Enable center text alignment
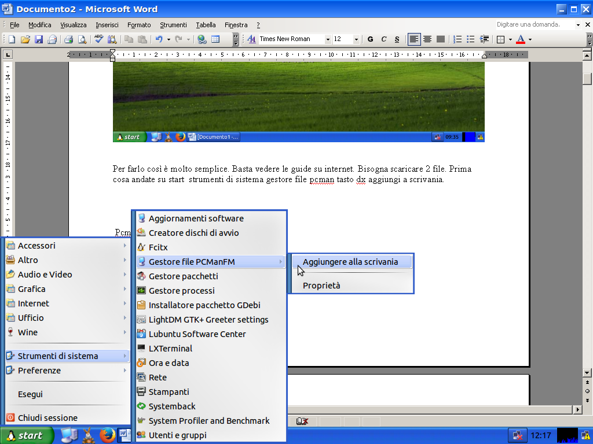The height and width of the screenshot is (444, 593). click(x=427, y=39)
